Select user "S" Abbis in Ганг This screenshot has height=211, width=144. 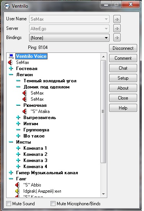[x=32, y=185]
